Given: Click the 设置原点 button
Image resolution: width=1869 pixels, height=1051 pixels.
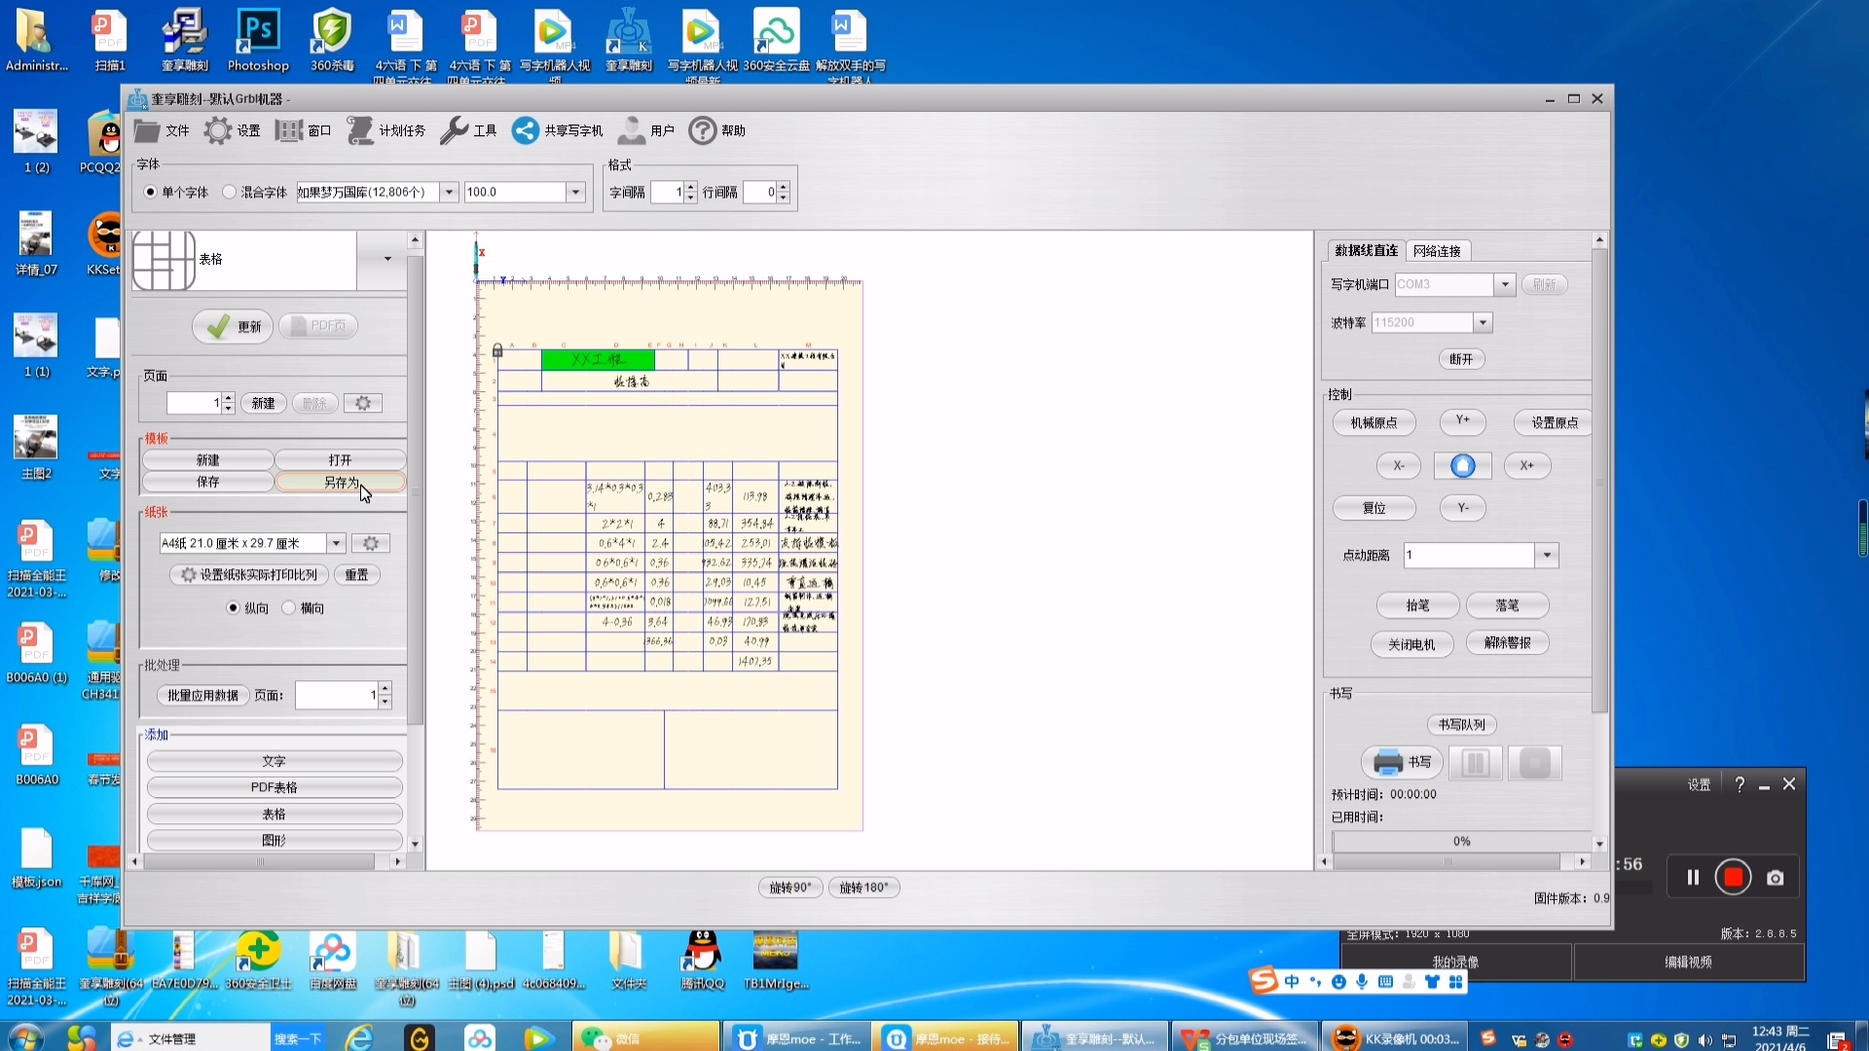Looking at the screenshot, I should click(1554, 423).
